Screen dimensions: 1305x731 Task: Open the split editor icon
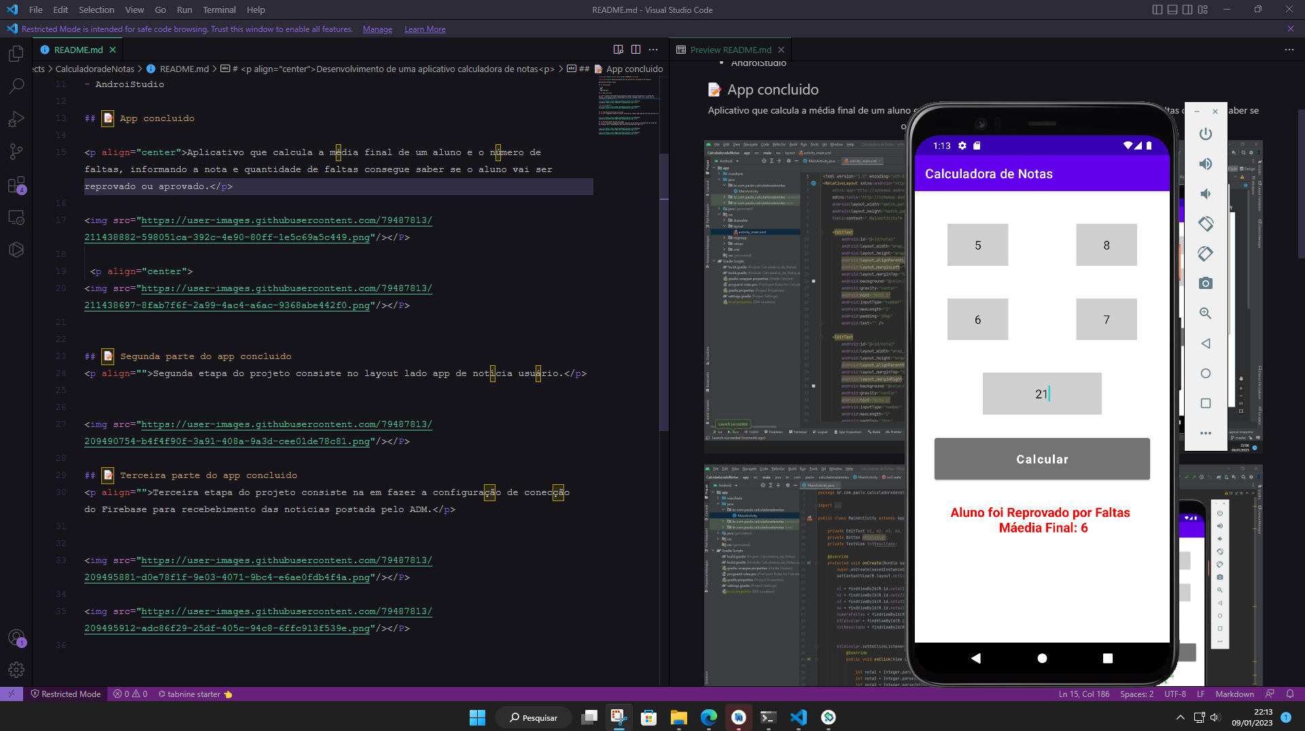636,49
